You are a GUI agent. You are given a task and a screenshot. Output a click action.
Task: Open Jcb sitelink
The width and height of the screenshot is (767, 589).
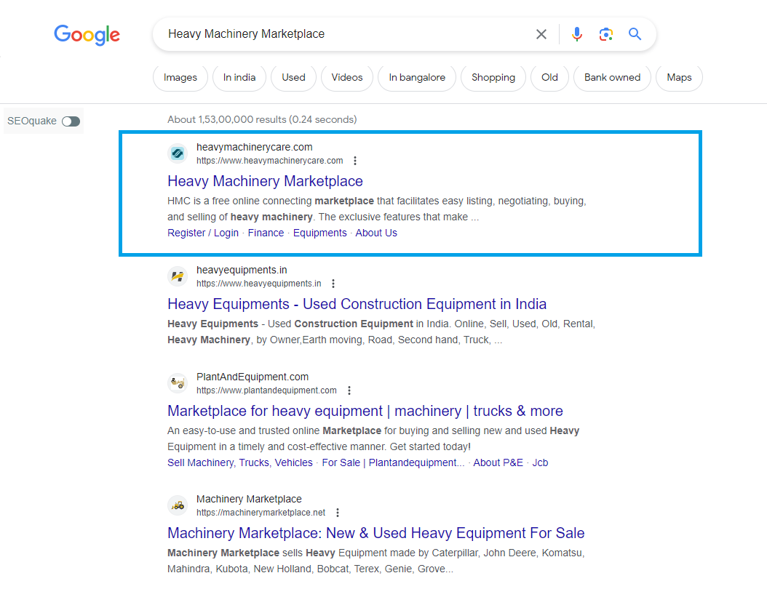tap(540, 463)
